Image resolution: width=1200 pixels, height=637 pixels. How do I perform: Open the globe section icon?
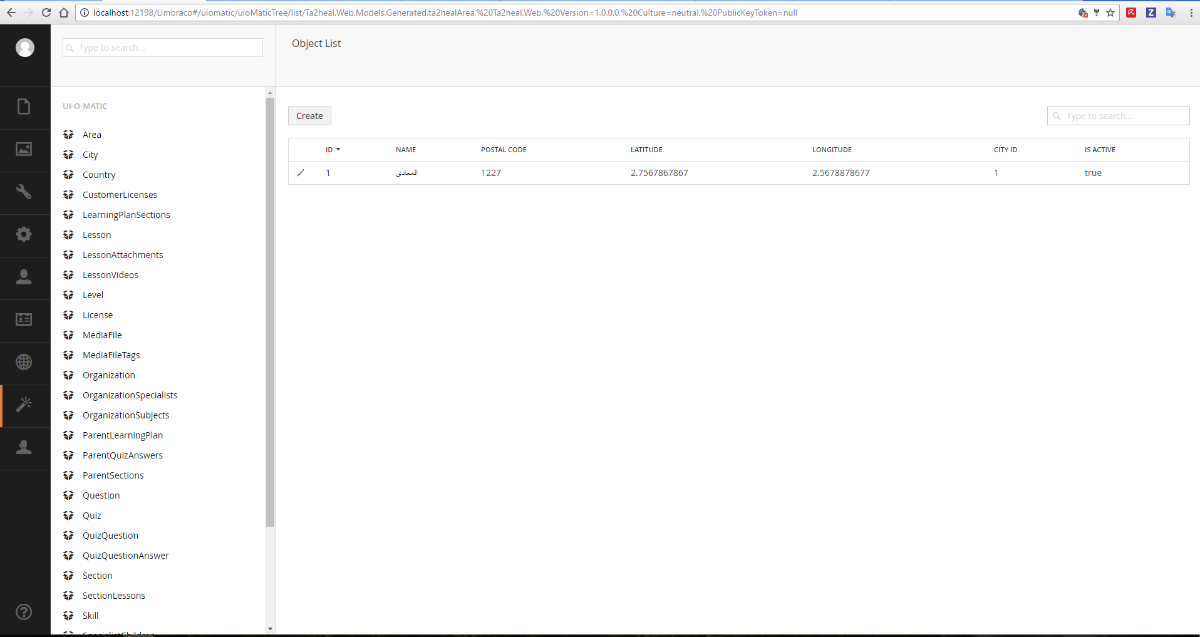24,362
